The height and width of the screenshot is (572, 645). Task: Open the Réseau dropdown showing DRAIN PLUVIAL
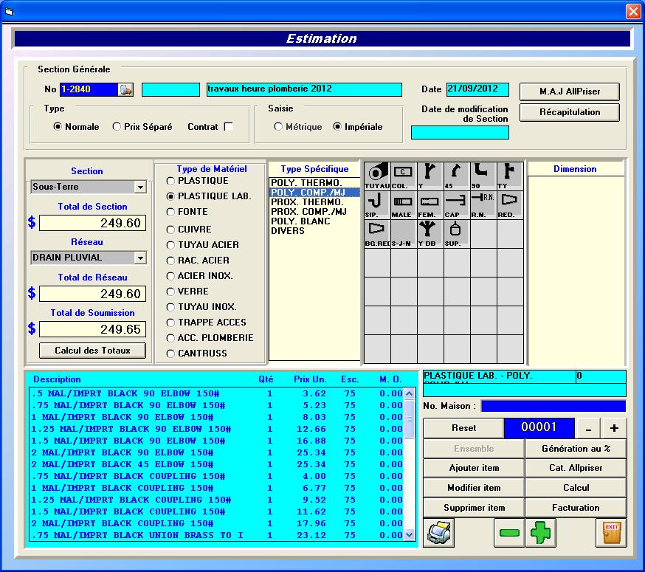(x=140, y=258)
